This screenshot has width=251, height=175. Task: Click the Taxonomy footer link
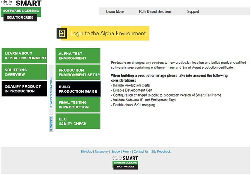pos(101,151)
